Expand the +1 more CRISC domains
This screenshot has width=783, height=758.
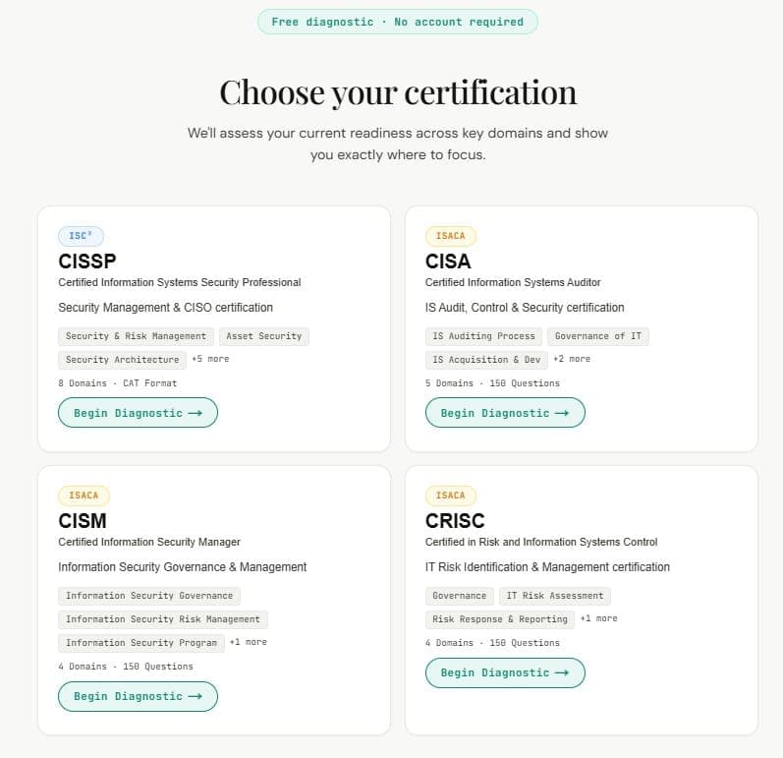(598, 618)
